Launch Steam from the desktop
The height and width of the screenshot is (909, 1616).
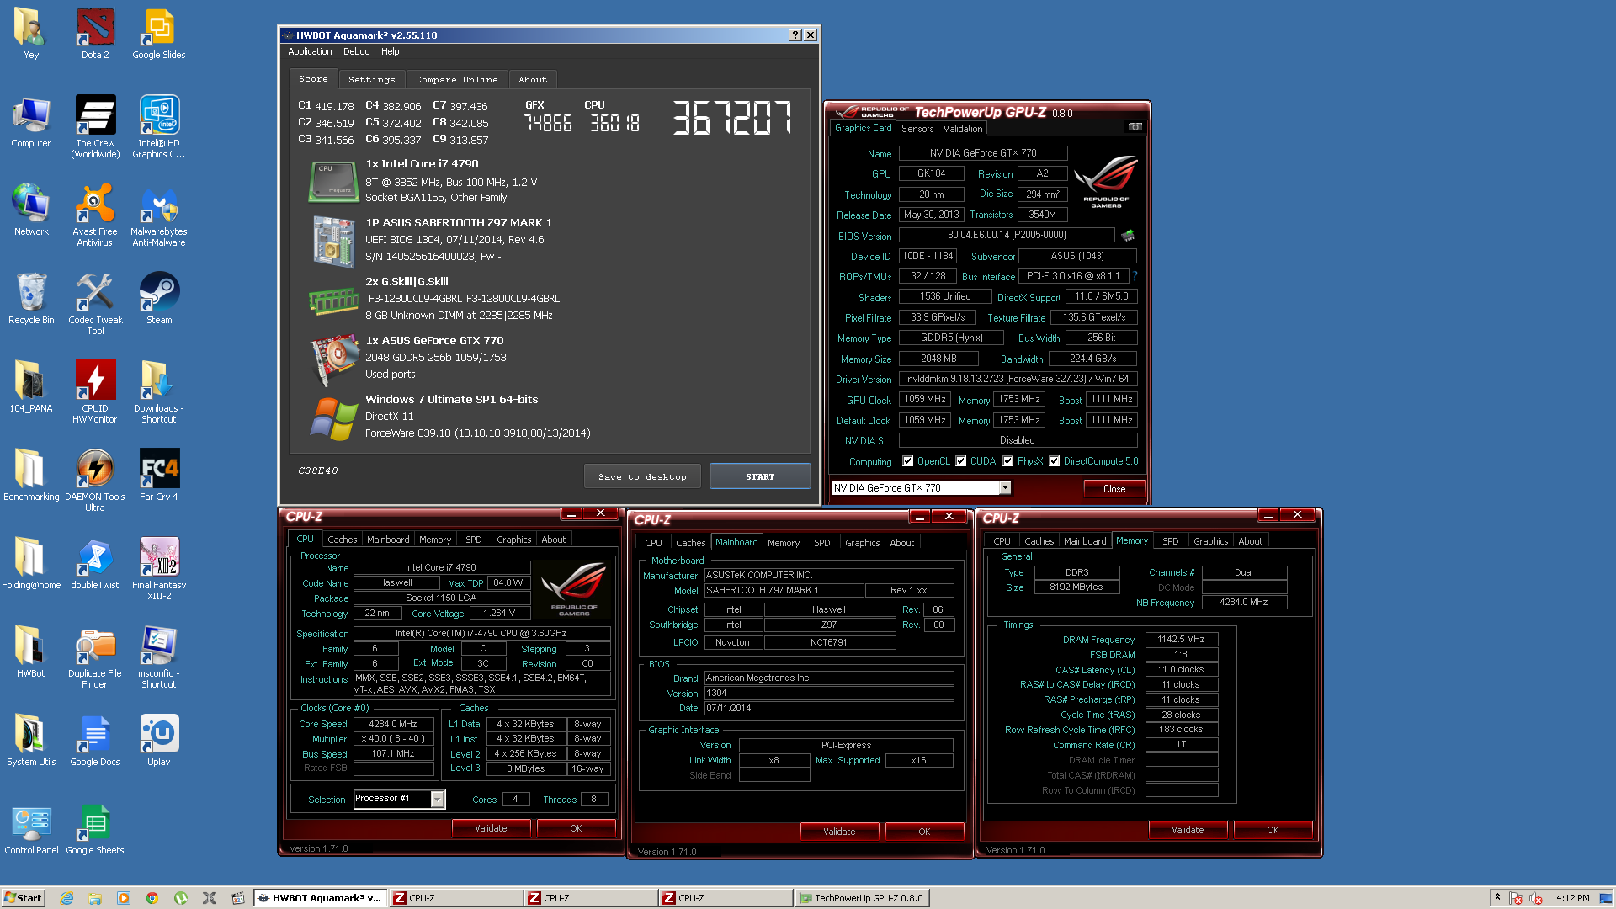point(159,299)
